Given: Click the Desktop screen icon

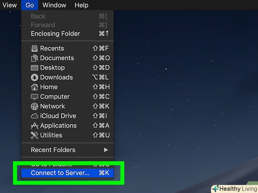Looking at the screenshot, I should coord(34,68).
